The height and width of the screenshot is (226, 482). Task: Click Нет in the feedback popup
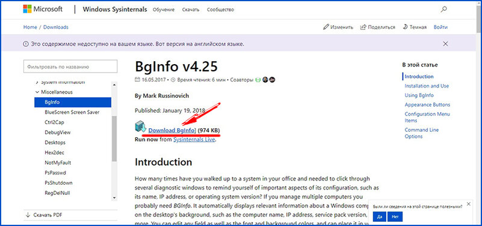click(x=395, y=217)
